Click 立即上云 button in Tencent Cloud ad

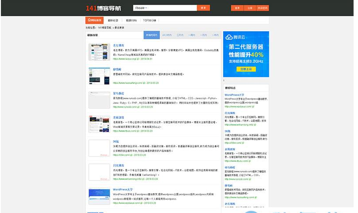246,69
